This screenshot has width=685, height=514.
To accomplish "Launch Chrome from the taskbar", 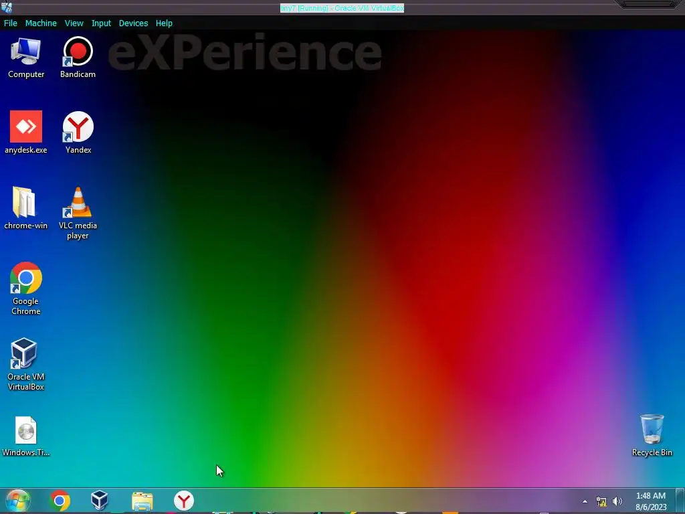I will [60, 501].
